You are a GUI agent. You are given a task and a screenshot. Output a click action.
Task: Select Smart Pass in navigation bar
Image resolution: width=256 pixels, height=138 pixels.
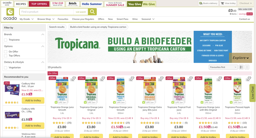[123, 19]
